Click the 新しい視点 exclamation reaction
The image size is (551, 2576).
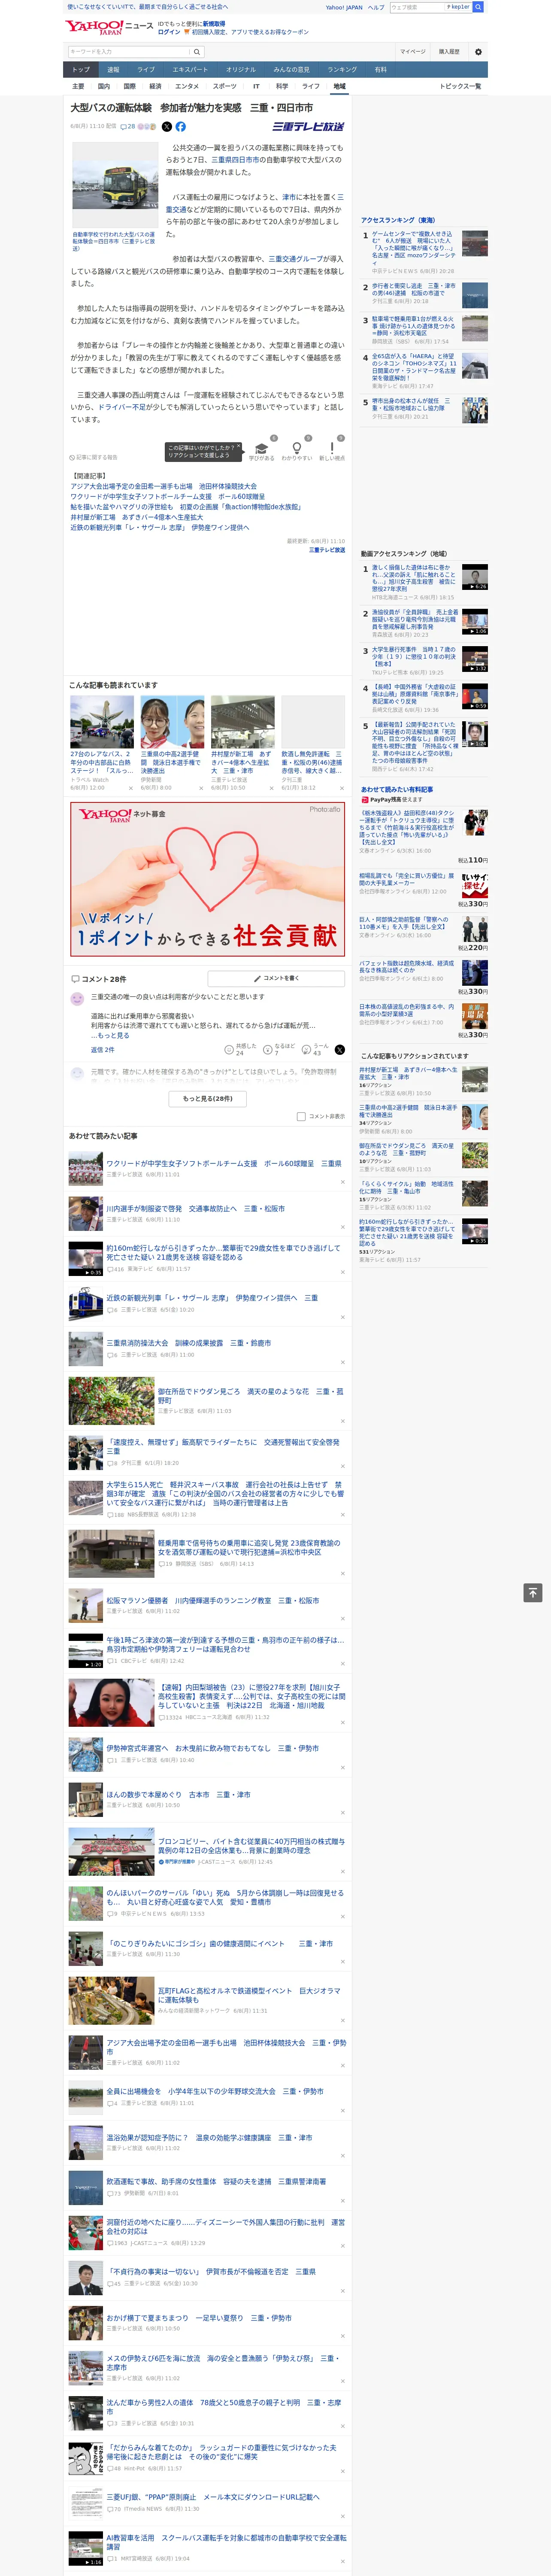(x=332, y=449)
